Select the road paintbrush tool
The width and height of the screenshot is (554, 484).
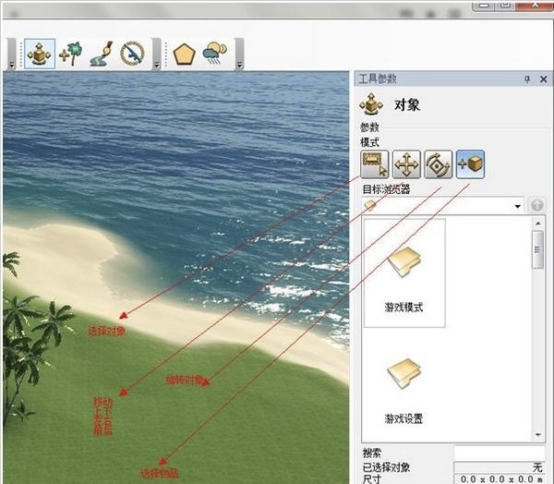(102, 54)
